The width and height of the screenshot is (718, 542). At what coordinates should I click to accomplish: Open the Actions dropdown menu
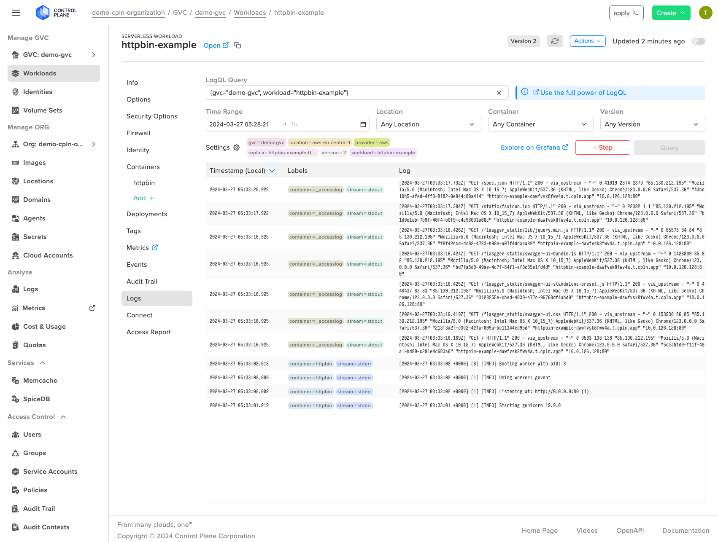[x=587, y=41]
